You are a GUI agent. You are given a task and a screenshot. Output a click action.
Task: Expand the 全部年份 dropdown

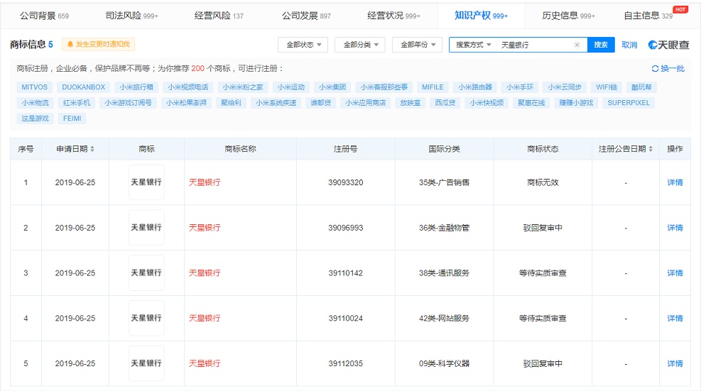[x=418, y=45]
